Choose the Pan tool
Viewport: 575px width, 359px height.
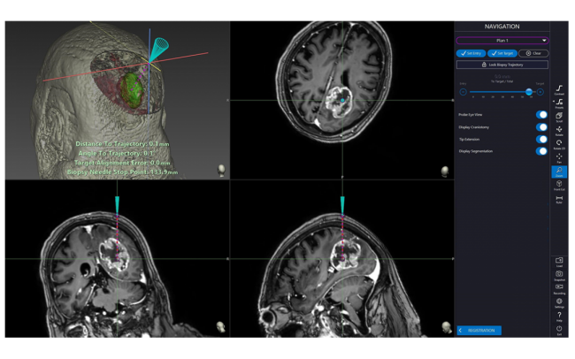click(x=559, y=158)
